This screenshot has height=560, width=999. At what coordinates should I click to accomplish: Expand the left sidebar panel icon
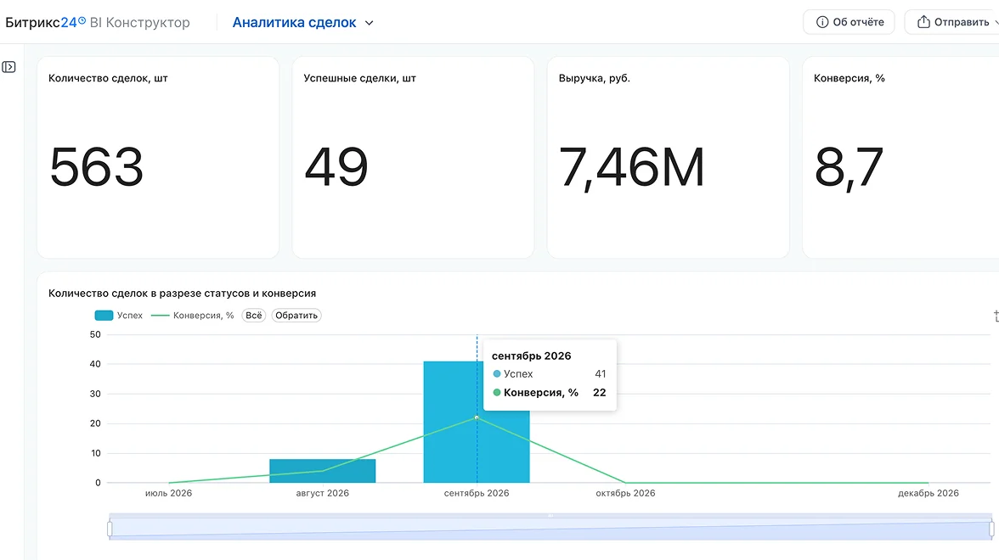[x=8, y=67]
